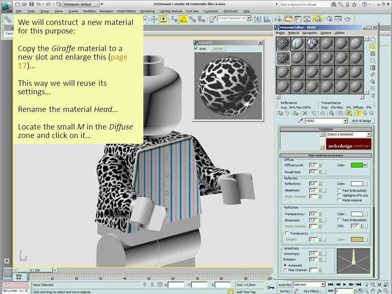
Task: Enable Highlights+FG only checkbox
Action: [x=339, y=195]
